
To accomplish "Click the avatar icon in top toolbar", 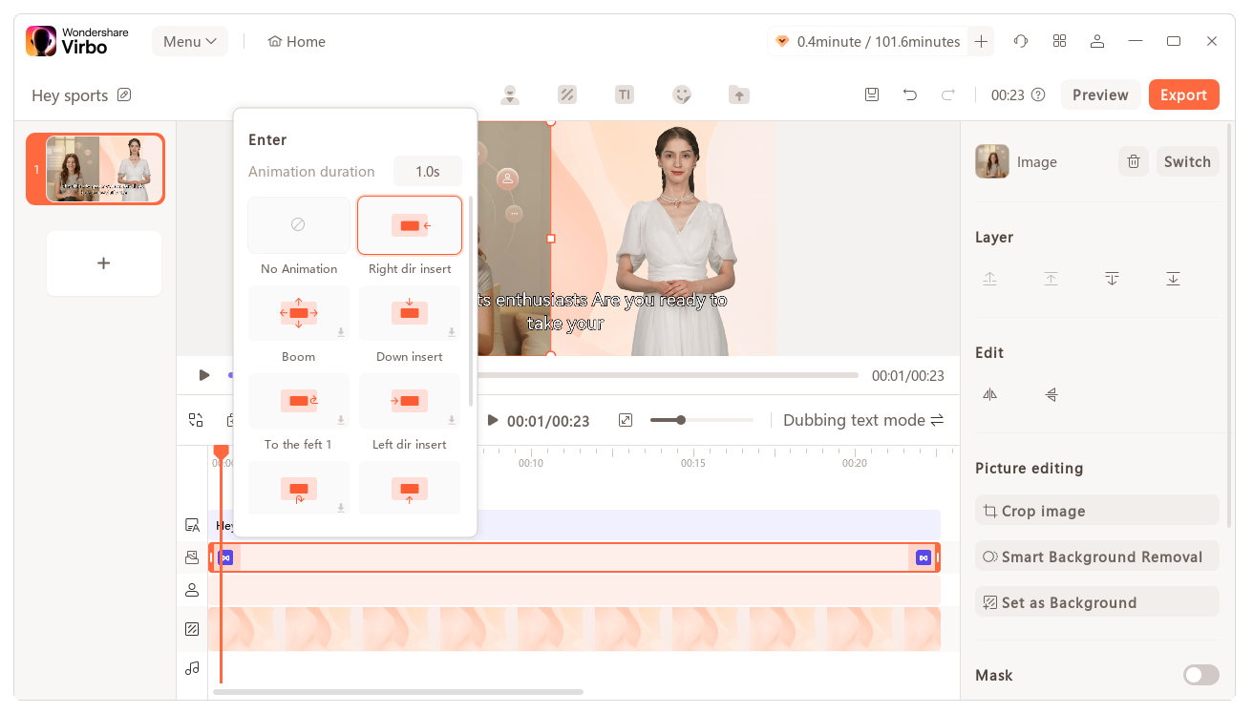I will (x=510, y=94).
